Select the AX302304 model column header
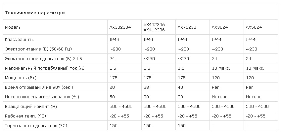 tap(120, 27)
